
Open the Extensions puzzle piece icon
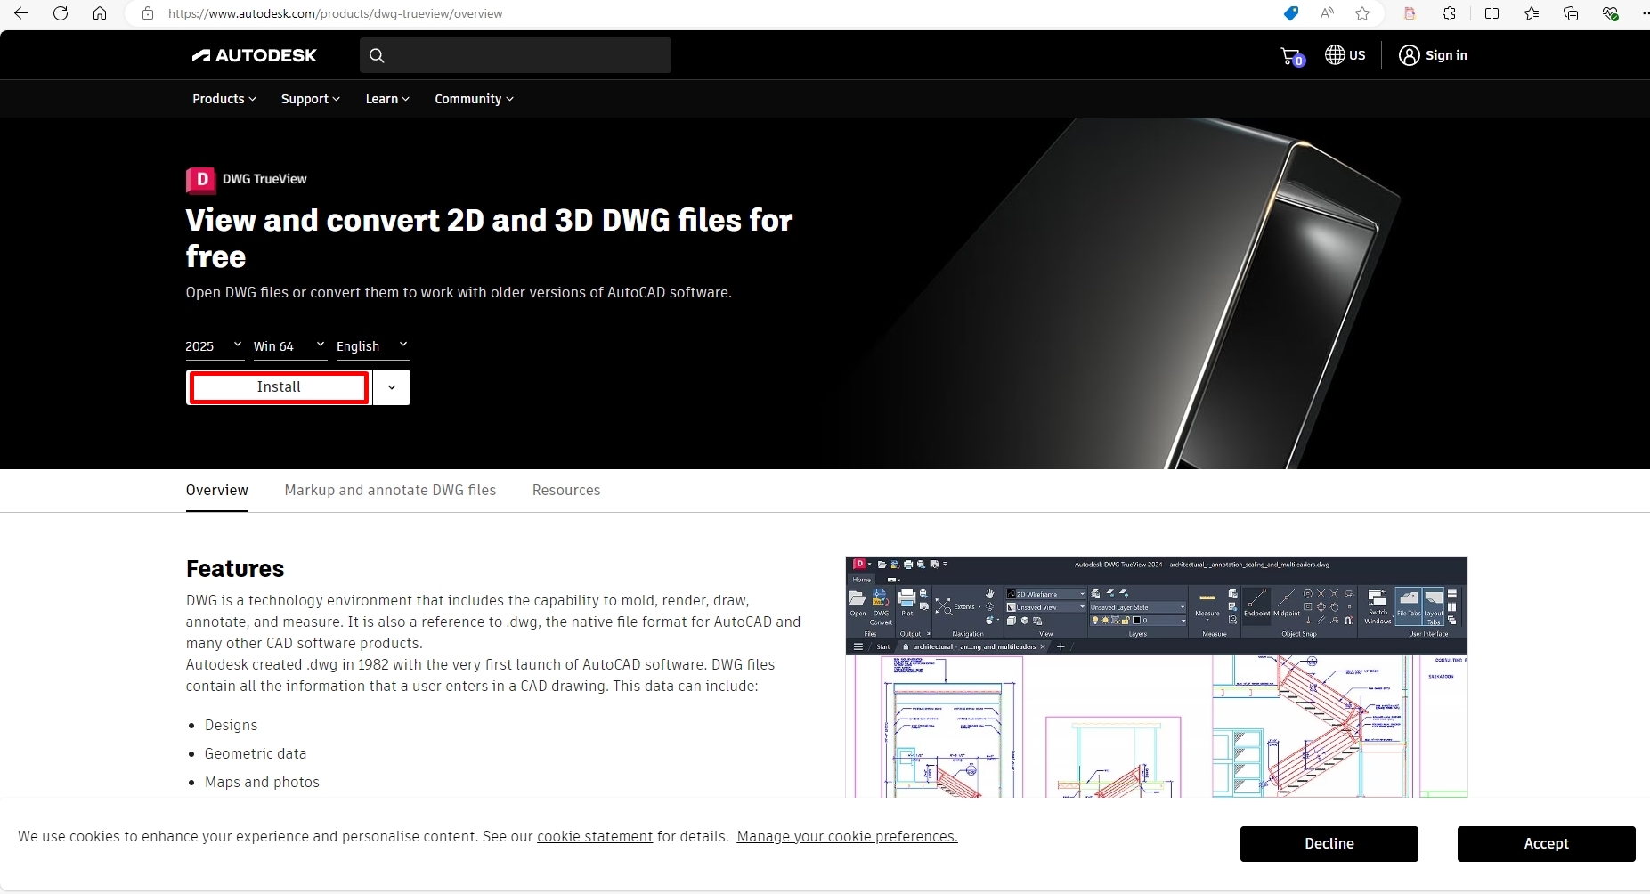(x=1450, y=13)
